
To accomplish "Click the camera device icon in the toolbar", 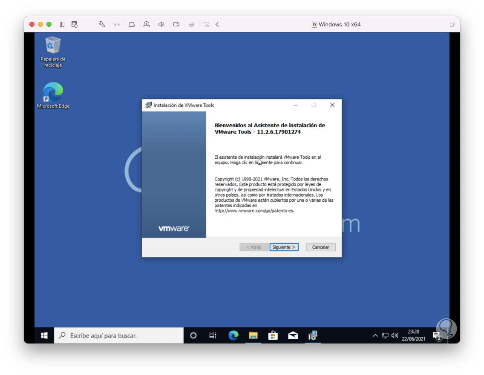I will pyautogui.click(x=176, y=24).
